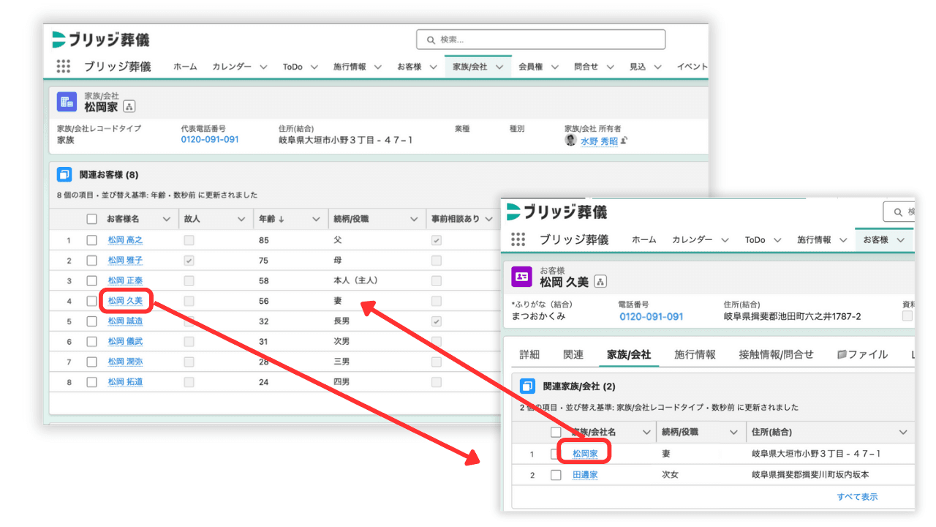Tick the row checkbox for 田邊家
936x527 pixels.
556,475
